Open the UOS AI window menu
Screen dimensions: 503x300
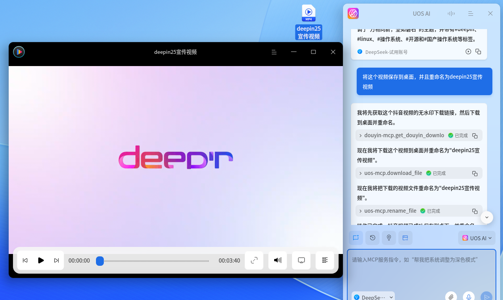click(471, 13)
